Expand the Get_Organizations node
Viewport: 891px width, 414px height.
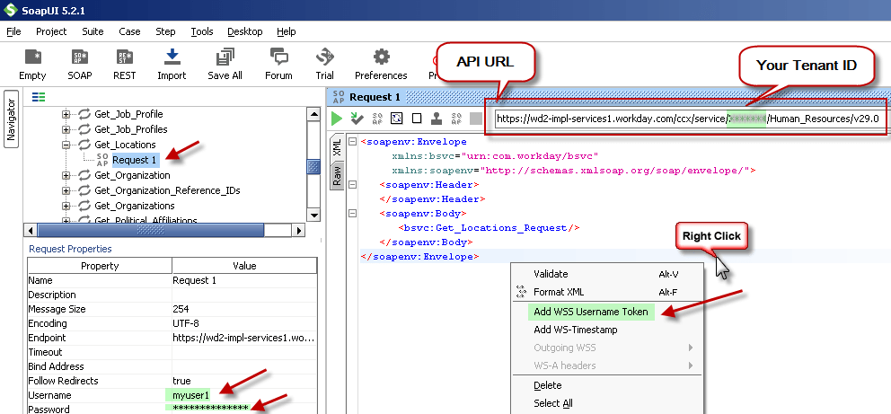(66, 207)
